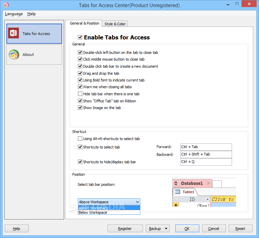Enable Using Alt+N shortcuts to select tab
Screen dimensions: 259x238
click(80, 139)
